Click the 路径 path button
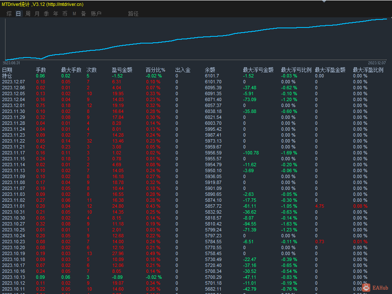Screen dimensions: 392x294 (133, 14)
